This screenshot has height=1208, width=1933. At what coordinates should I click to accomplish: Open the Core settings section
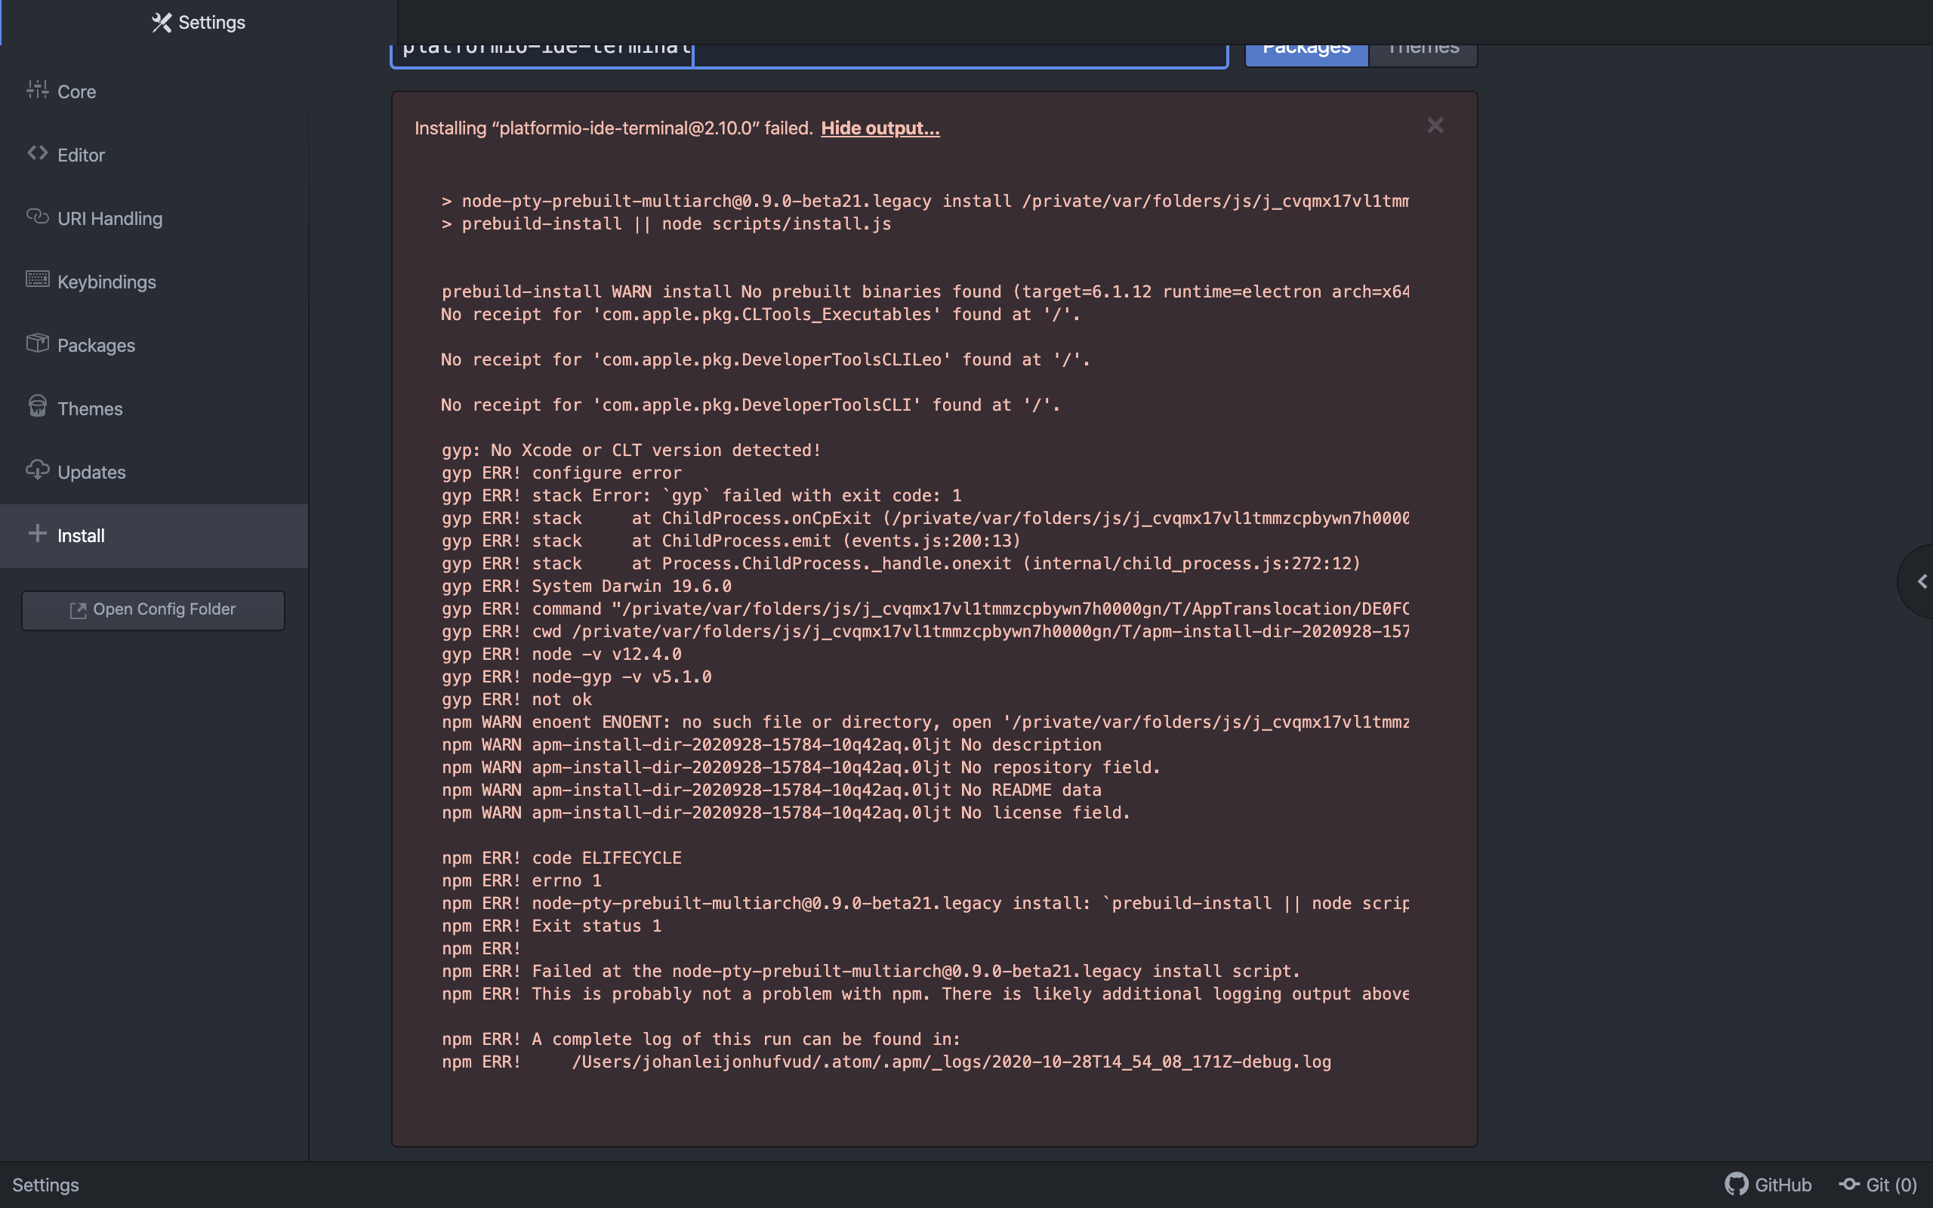(x=154, y=91)
